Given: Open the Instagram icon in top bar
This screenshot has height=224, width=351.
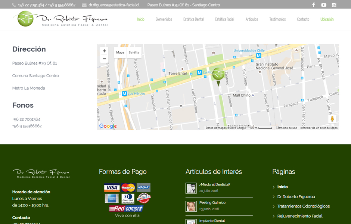Looking at the screenshot, I should tap(334, 5).
